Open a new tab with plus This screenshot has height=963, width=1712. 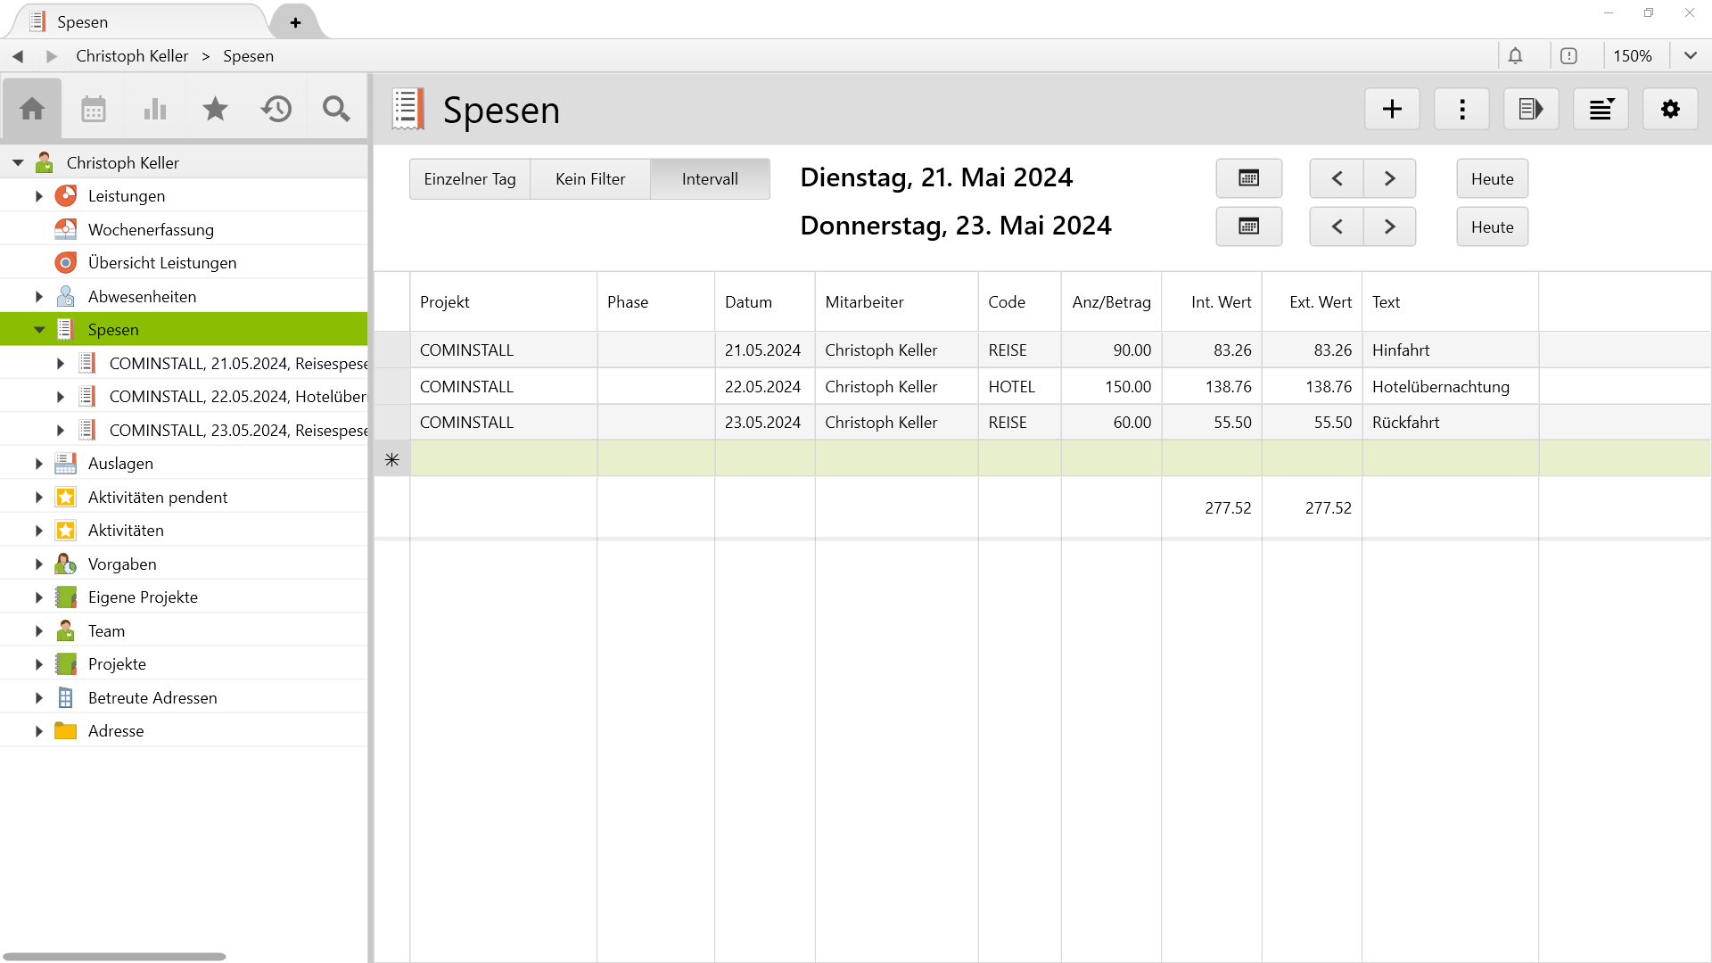(x=295, y=22)
